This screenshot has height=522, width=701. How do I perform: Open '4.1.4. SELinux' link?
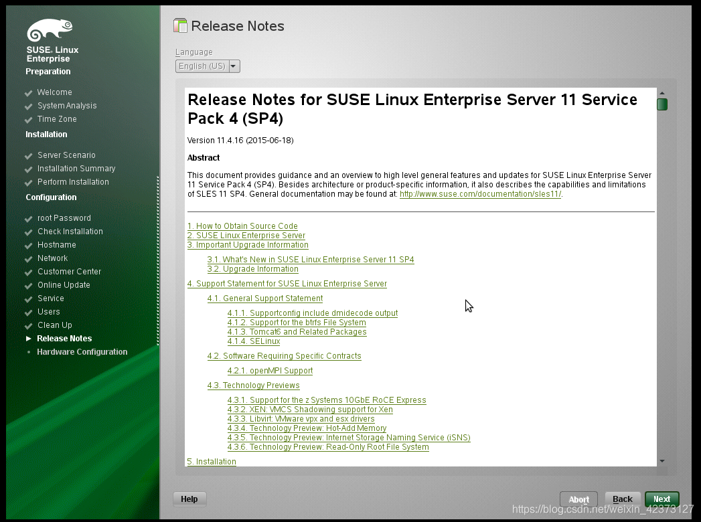coord(254,341)
